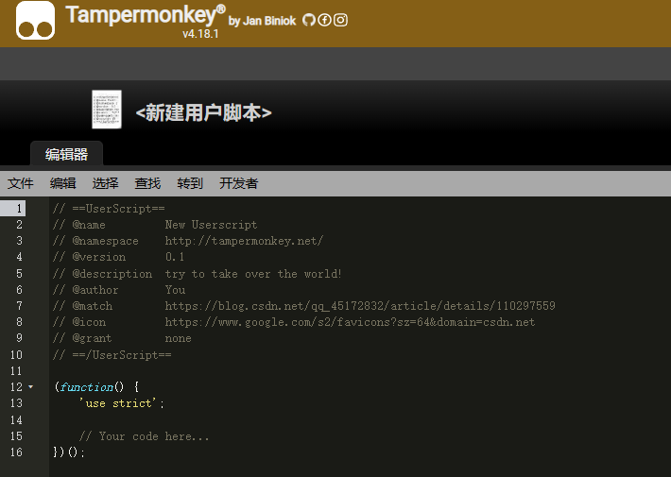The width and height of the screenshot is (671, 477).
Task: Click 'try to take over the world!' text
Action: 253,274
